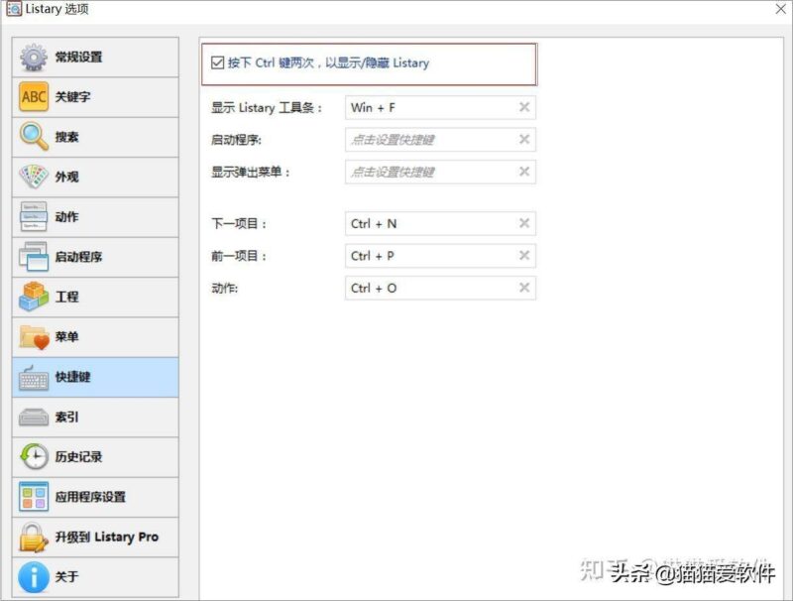Open 工程 via the blocks icon
The width and height of the screenshot is (793, 601).
32,297
